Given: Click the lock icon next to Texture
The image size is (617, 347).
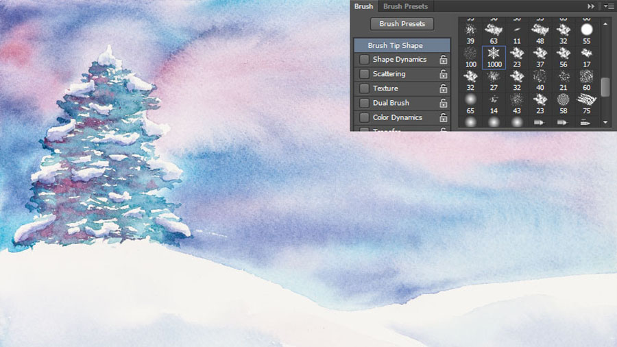Looking at the screenshot, I should point(444,88).
